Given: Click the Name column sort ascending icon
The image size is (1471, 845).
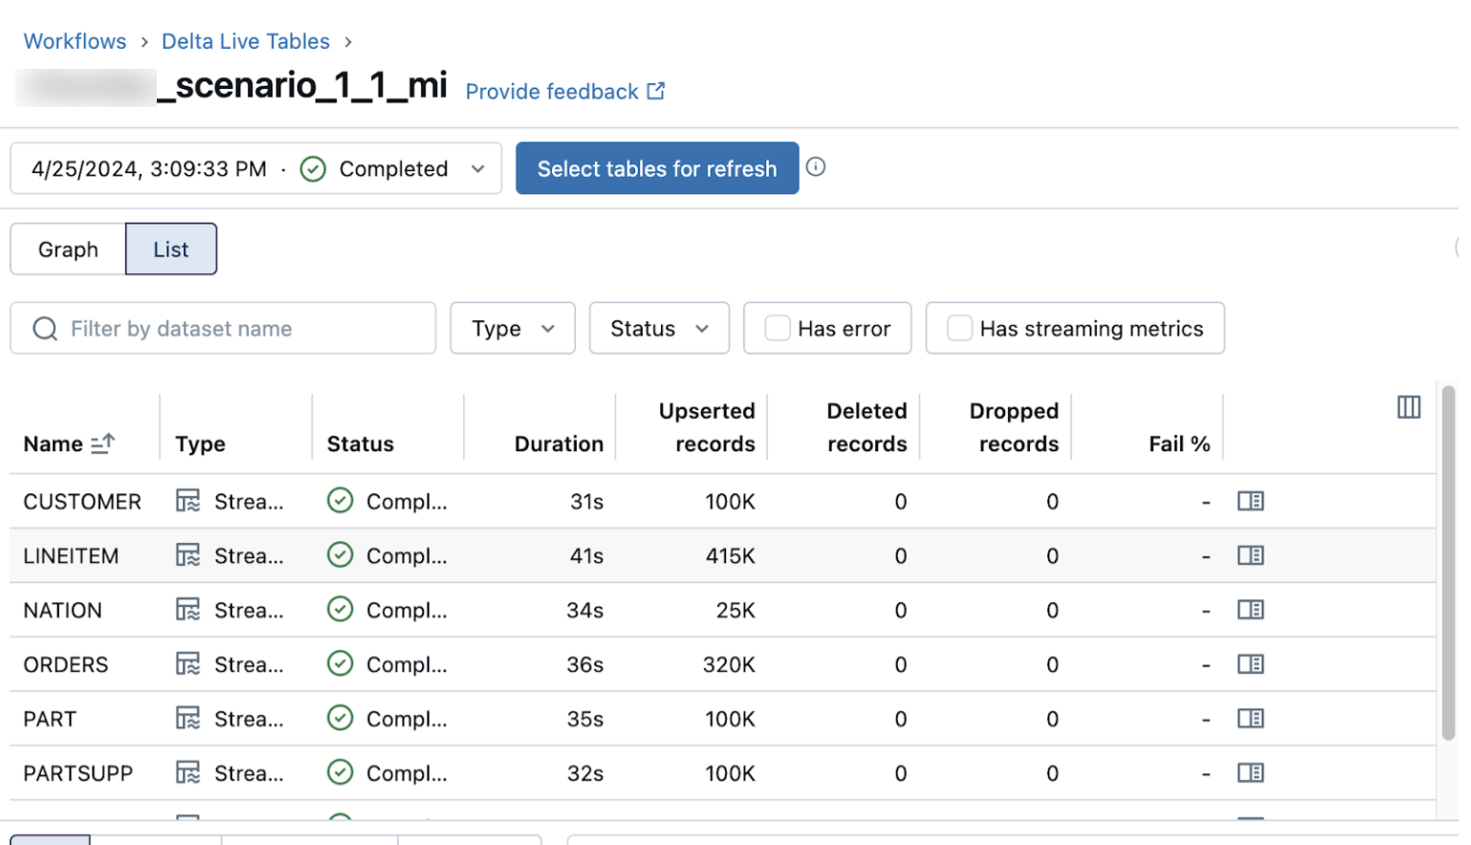Looking at the screenshot, I should tap(102, 444).
